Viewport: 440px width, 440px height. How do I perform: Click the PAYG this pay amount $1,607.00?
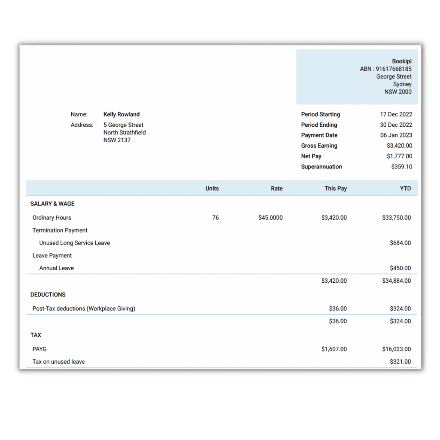pos(334,349)
